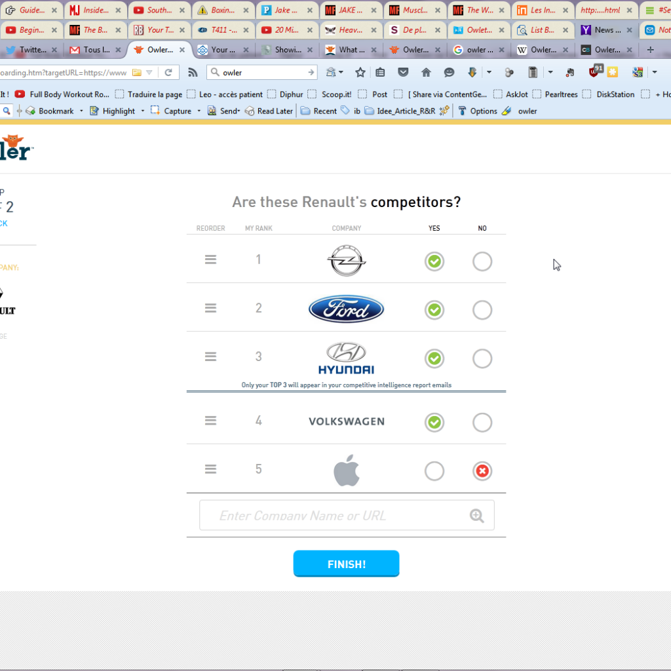Screen dimensions: 671x671
Task: Open the uBlock shield icon showing 91
Action: coord(595,71)
